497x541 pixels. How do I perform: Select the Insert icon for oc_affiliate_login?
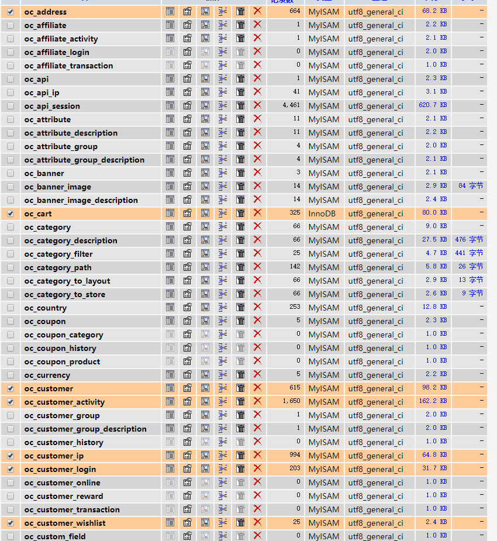[x=223, y=51]
